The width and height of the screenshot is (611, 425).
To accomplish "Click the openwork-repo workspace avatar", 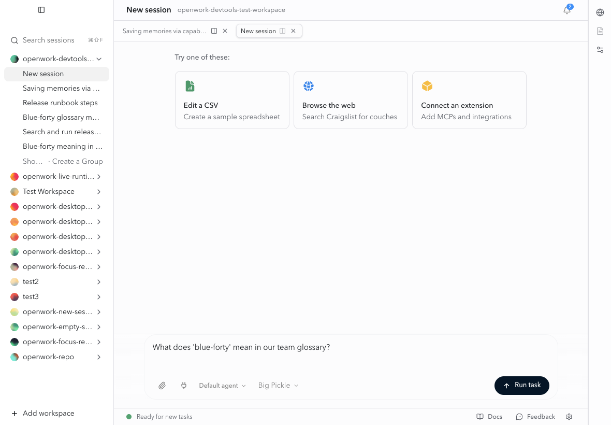I will pyautogui.click(x=14, y=357).
